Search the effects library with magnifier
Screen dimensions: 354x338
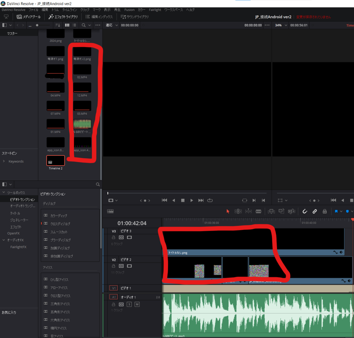(x=98, y=184)
